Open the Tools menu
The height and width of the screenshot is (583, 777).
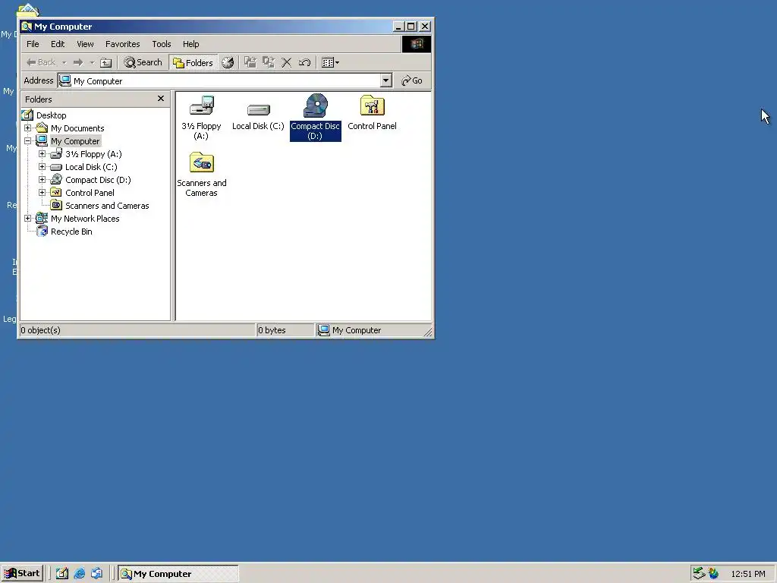[162, 44]
